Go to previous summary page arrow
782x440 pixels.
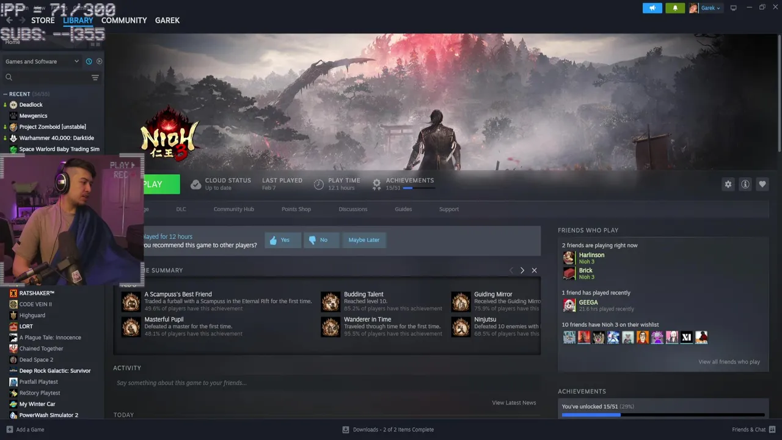point(511,270)
